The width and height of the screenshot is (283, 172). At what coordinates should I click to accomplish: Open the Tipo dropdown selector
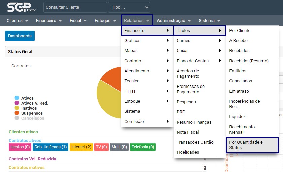point(129,7)
